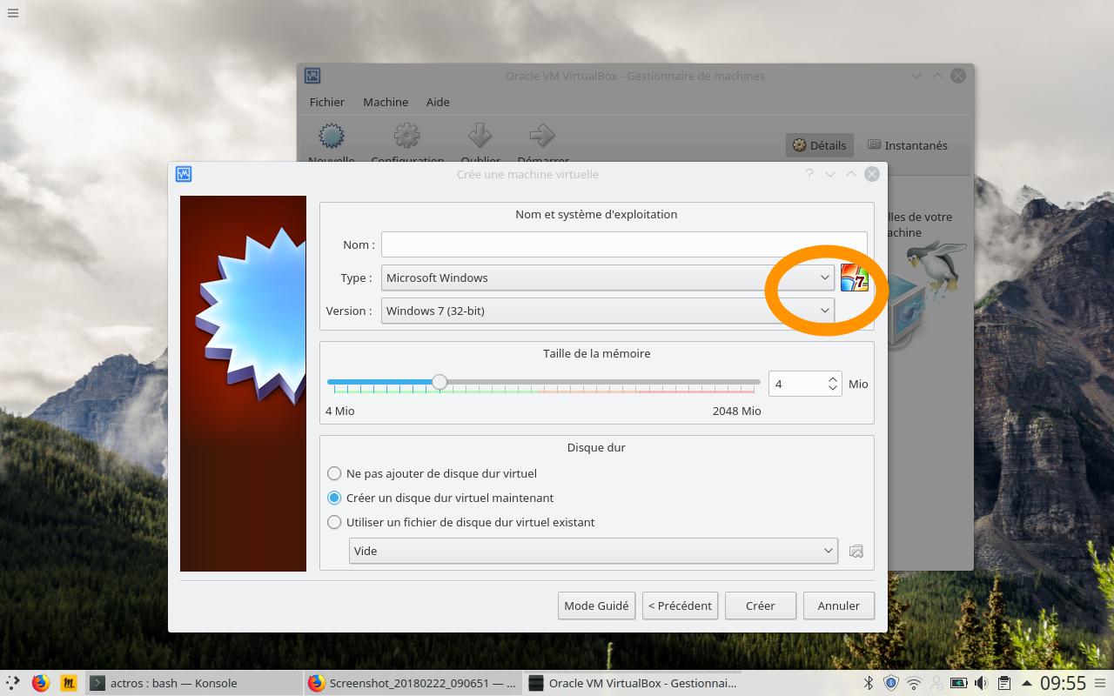Click the dialog help question mark icon
The image size is (1114, 696).
pos(809,174)
